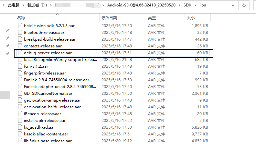Click the file icon of iBeacon-release.aar
Screen dimensions: 256x148
(20, 113)
